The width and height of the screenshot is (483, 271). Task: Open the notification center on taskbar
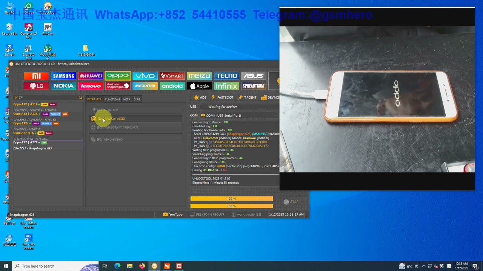point(475,266)
